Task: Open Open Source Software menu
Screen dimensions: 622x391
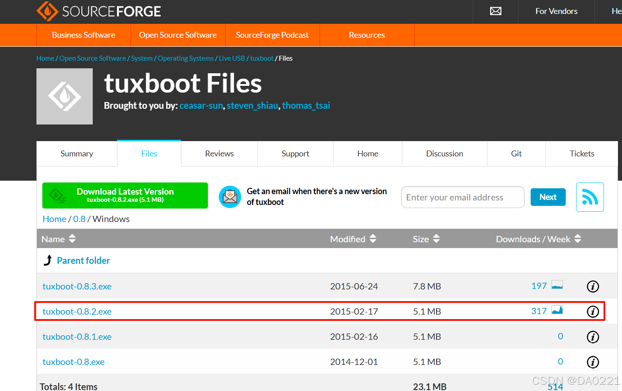Action: point(178,35)
